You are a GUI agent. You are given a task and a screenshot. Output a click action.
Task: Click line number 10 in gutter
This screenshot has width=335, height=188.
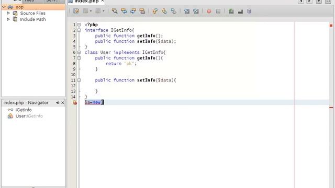[73, 75]
